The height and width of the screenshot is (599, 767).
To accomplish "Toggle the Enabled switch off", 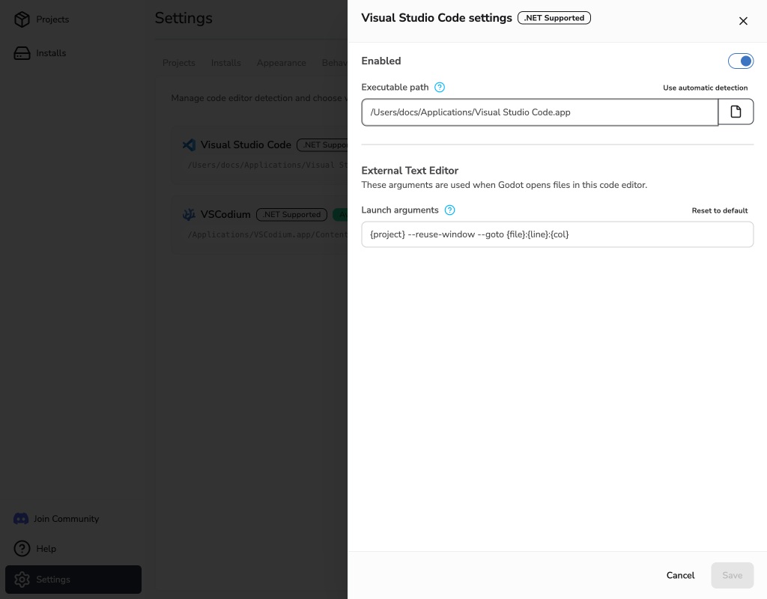I will pyautogui.click(x=741, y=61).
